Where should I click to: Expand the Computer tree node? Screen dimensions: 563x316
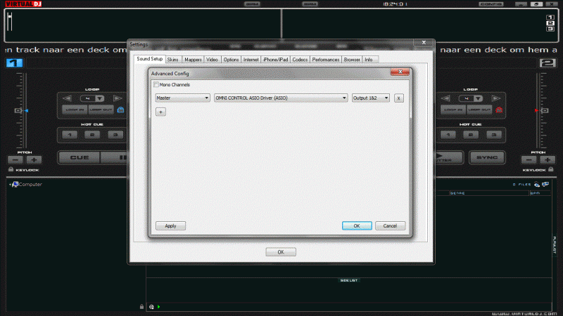point(10,185)
